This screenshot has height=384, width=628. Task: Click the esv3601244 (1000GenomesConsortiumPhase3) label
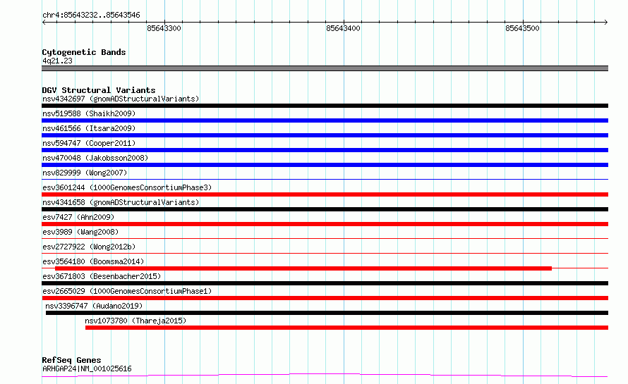point(127,187)
